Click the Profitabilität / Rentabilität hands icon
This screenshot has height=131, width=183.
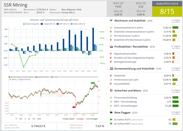pos(111,47)
